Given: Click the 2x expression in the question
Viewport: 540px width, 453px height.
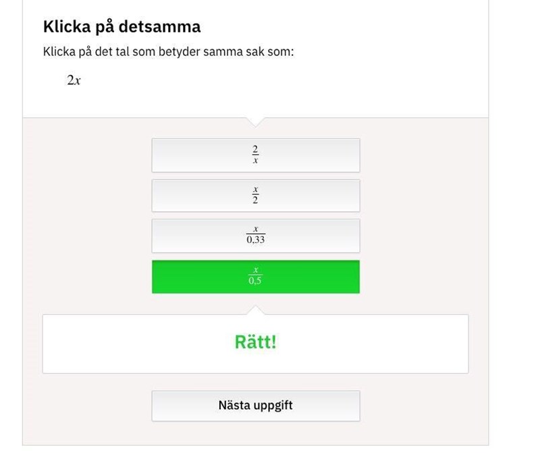Looking at the screenshot, I should pyautogui.click(x=74, y=80).
